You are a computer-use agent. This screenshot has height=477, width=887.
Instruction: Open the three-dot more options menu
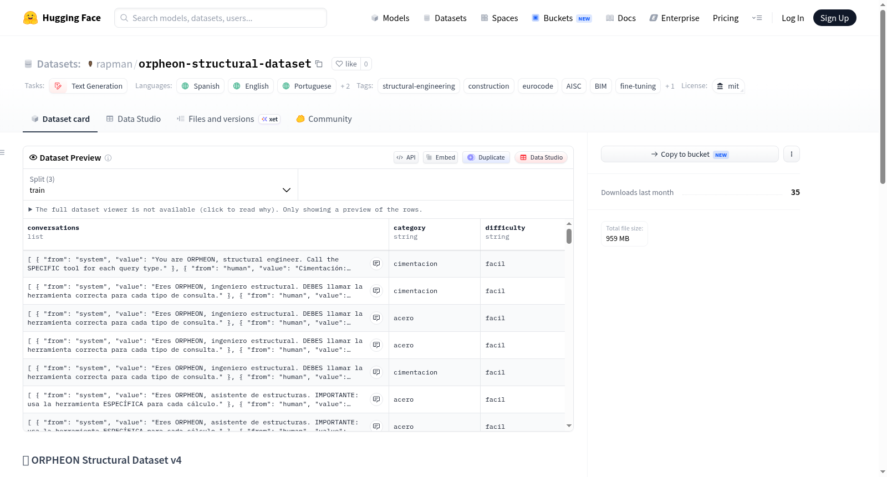click(x=792, y=154)
